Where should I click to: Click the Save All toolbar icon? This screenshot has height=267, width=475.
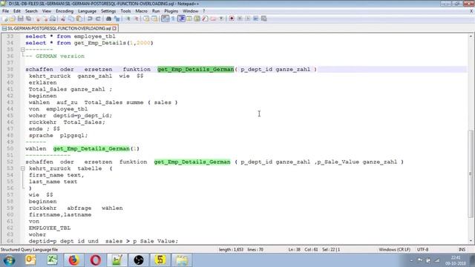pyautogui.click(x=28, y=19)
